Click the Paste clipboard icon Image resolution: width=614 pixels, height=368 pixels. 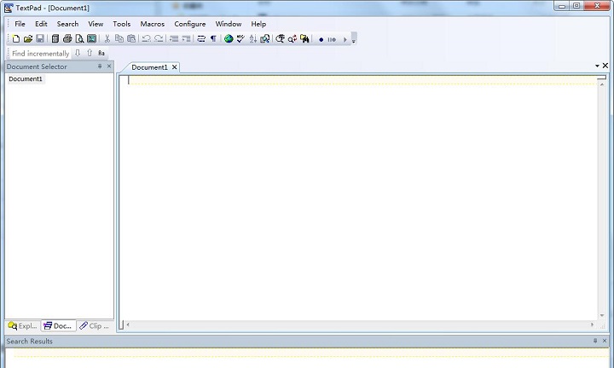(131, 38)
